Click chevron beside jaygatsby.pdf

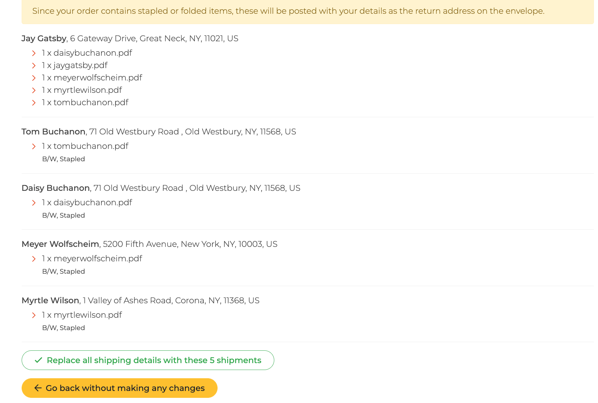pos(34,66)
